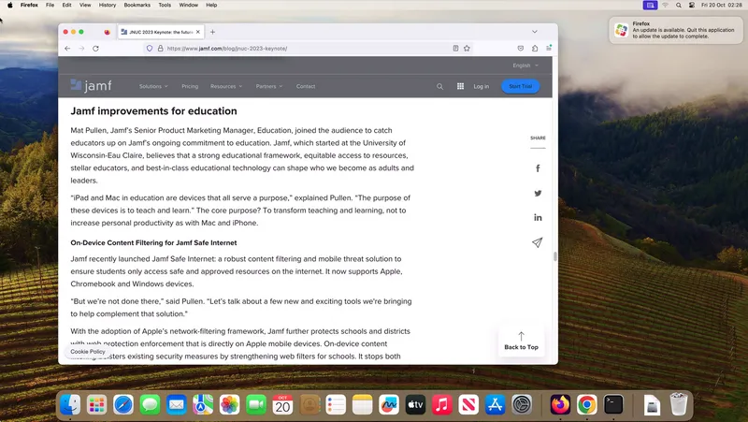748x422 pixels.
Task: Select the JNUC 2023 Keynote tab
Action: tap(161, 32)
